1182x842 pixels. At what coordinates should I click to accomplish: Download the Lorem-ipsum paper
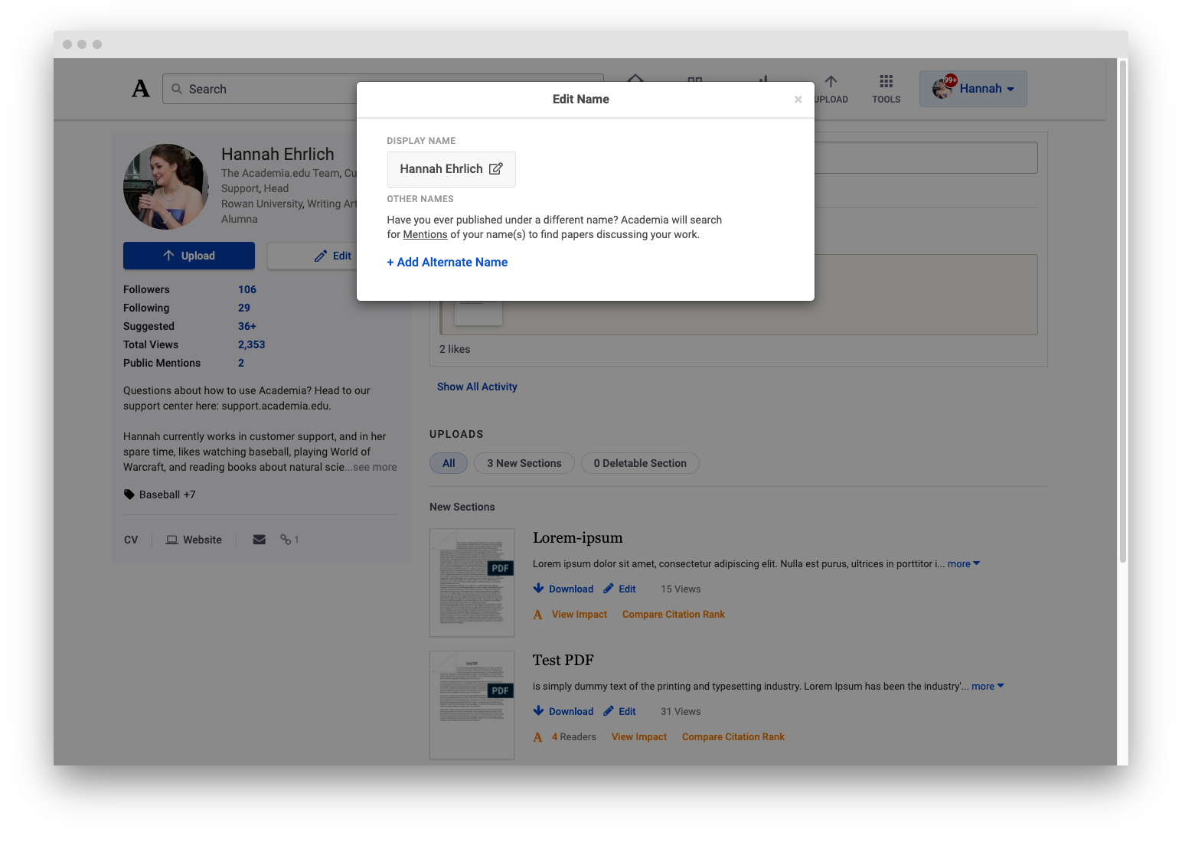563,589
